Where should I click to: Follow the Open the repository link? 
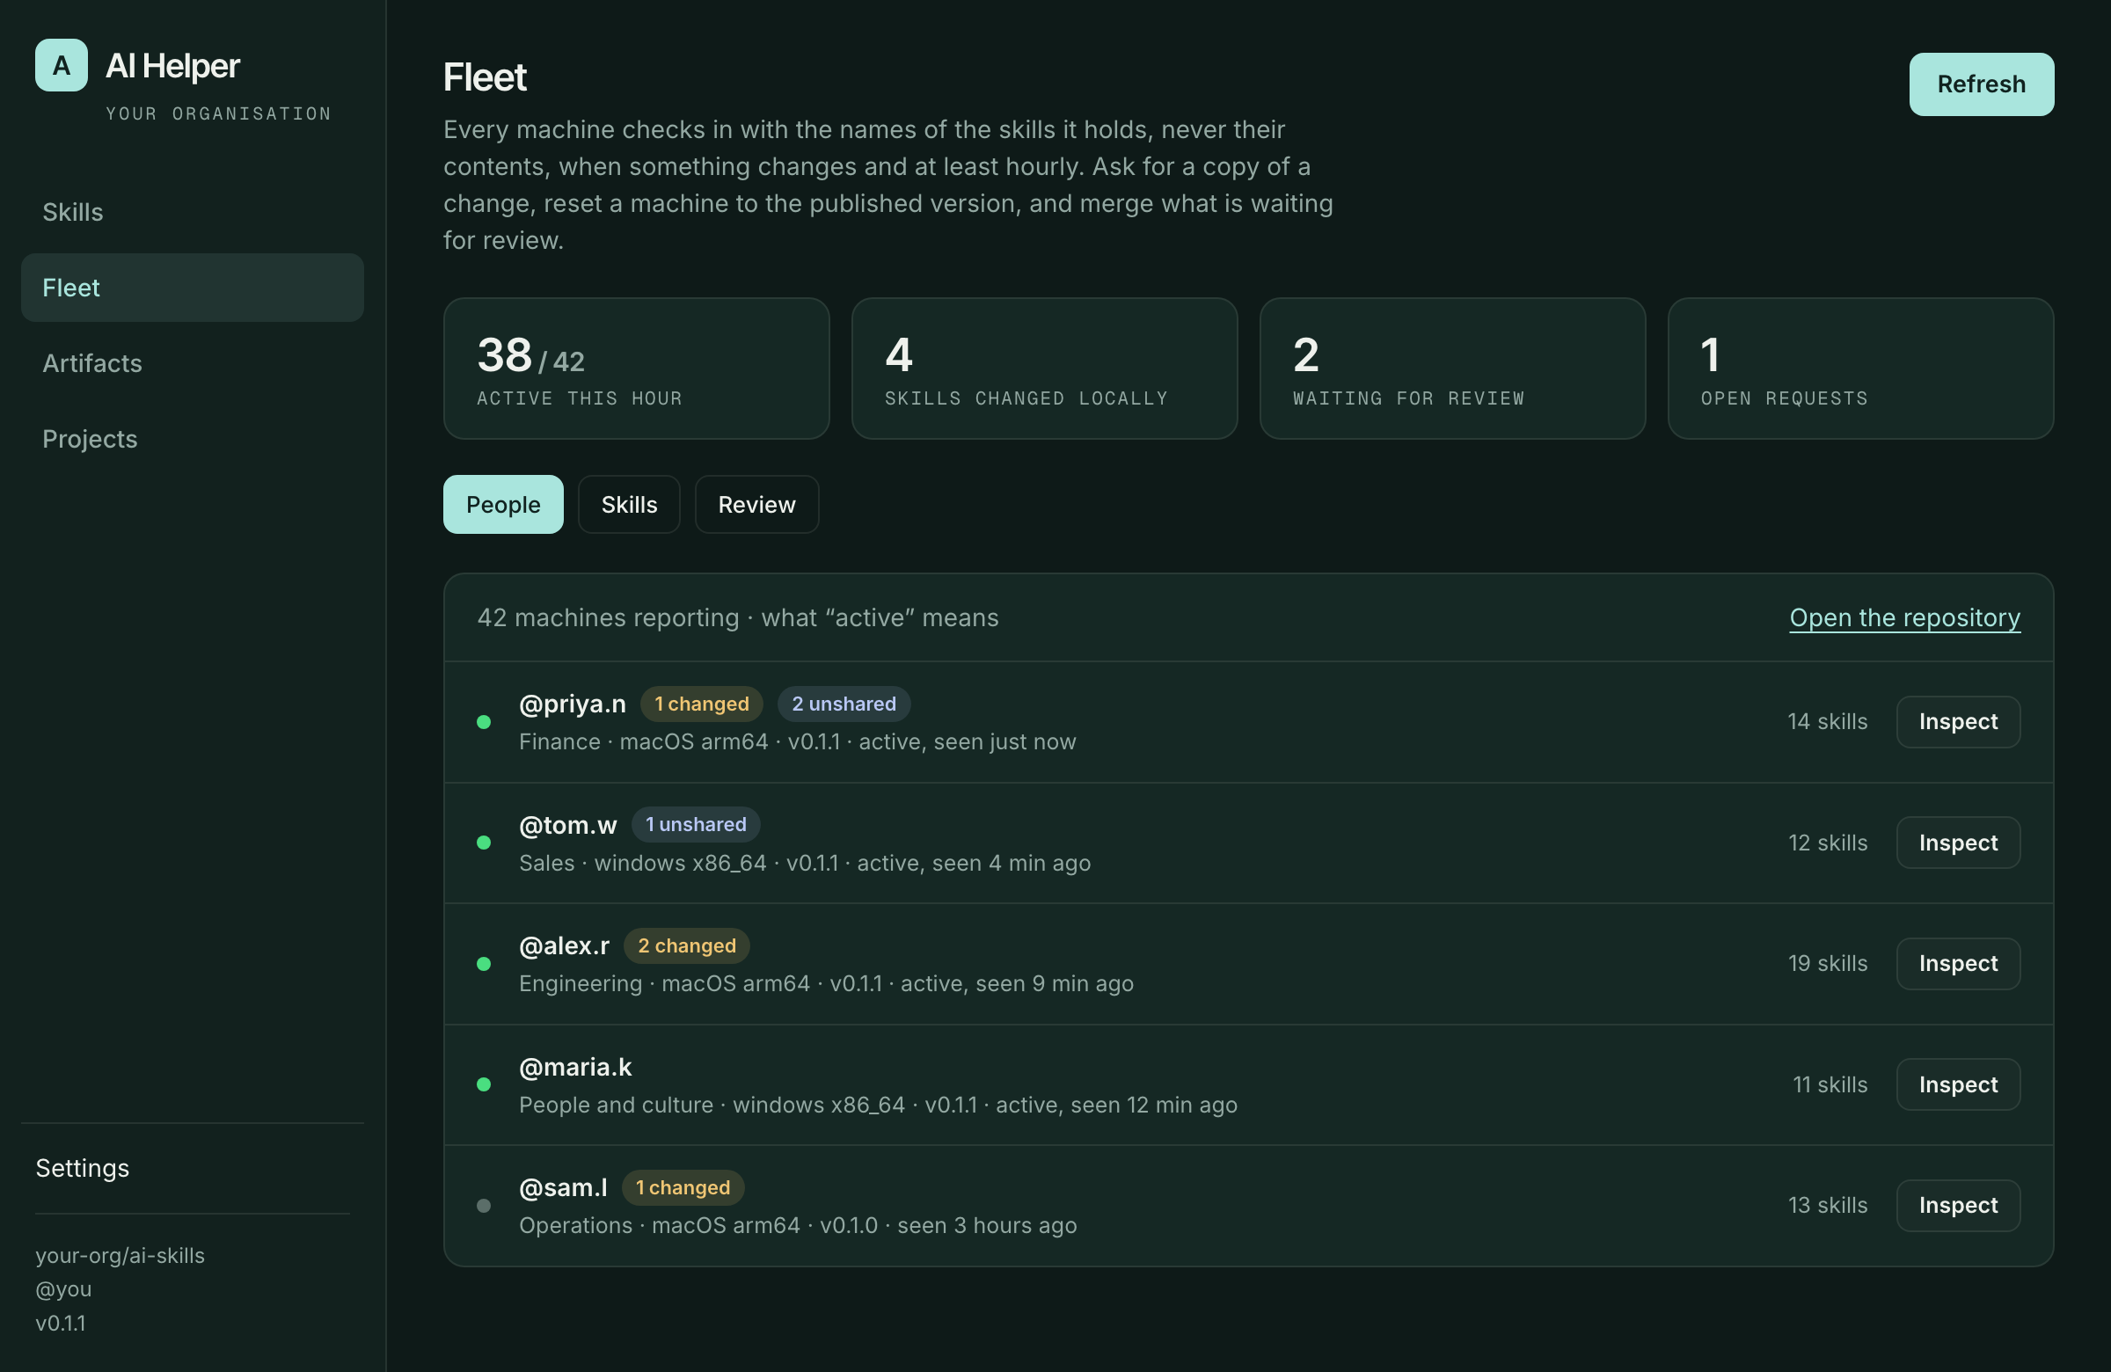pos(1904,617)
